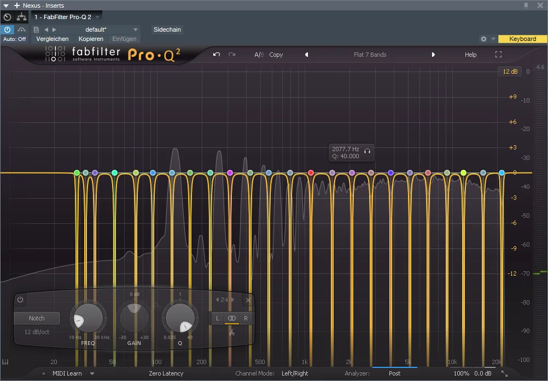This screenshot has width=548, height=381.
Task: Click the Q knob
Action: point(179,318)
